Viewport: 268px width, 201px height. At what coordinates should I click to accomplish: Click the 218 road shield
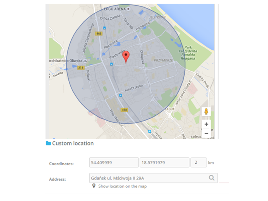(x=81, y=68)
